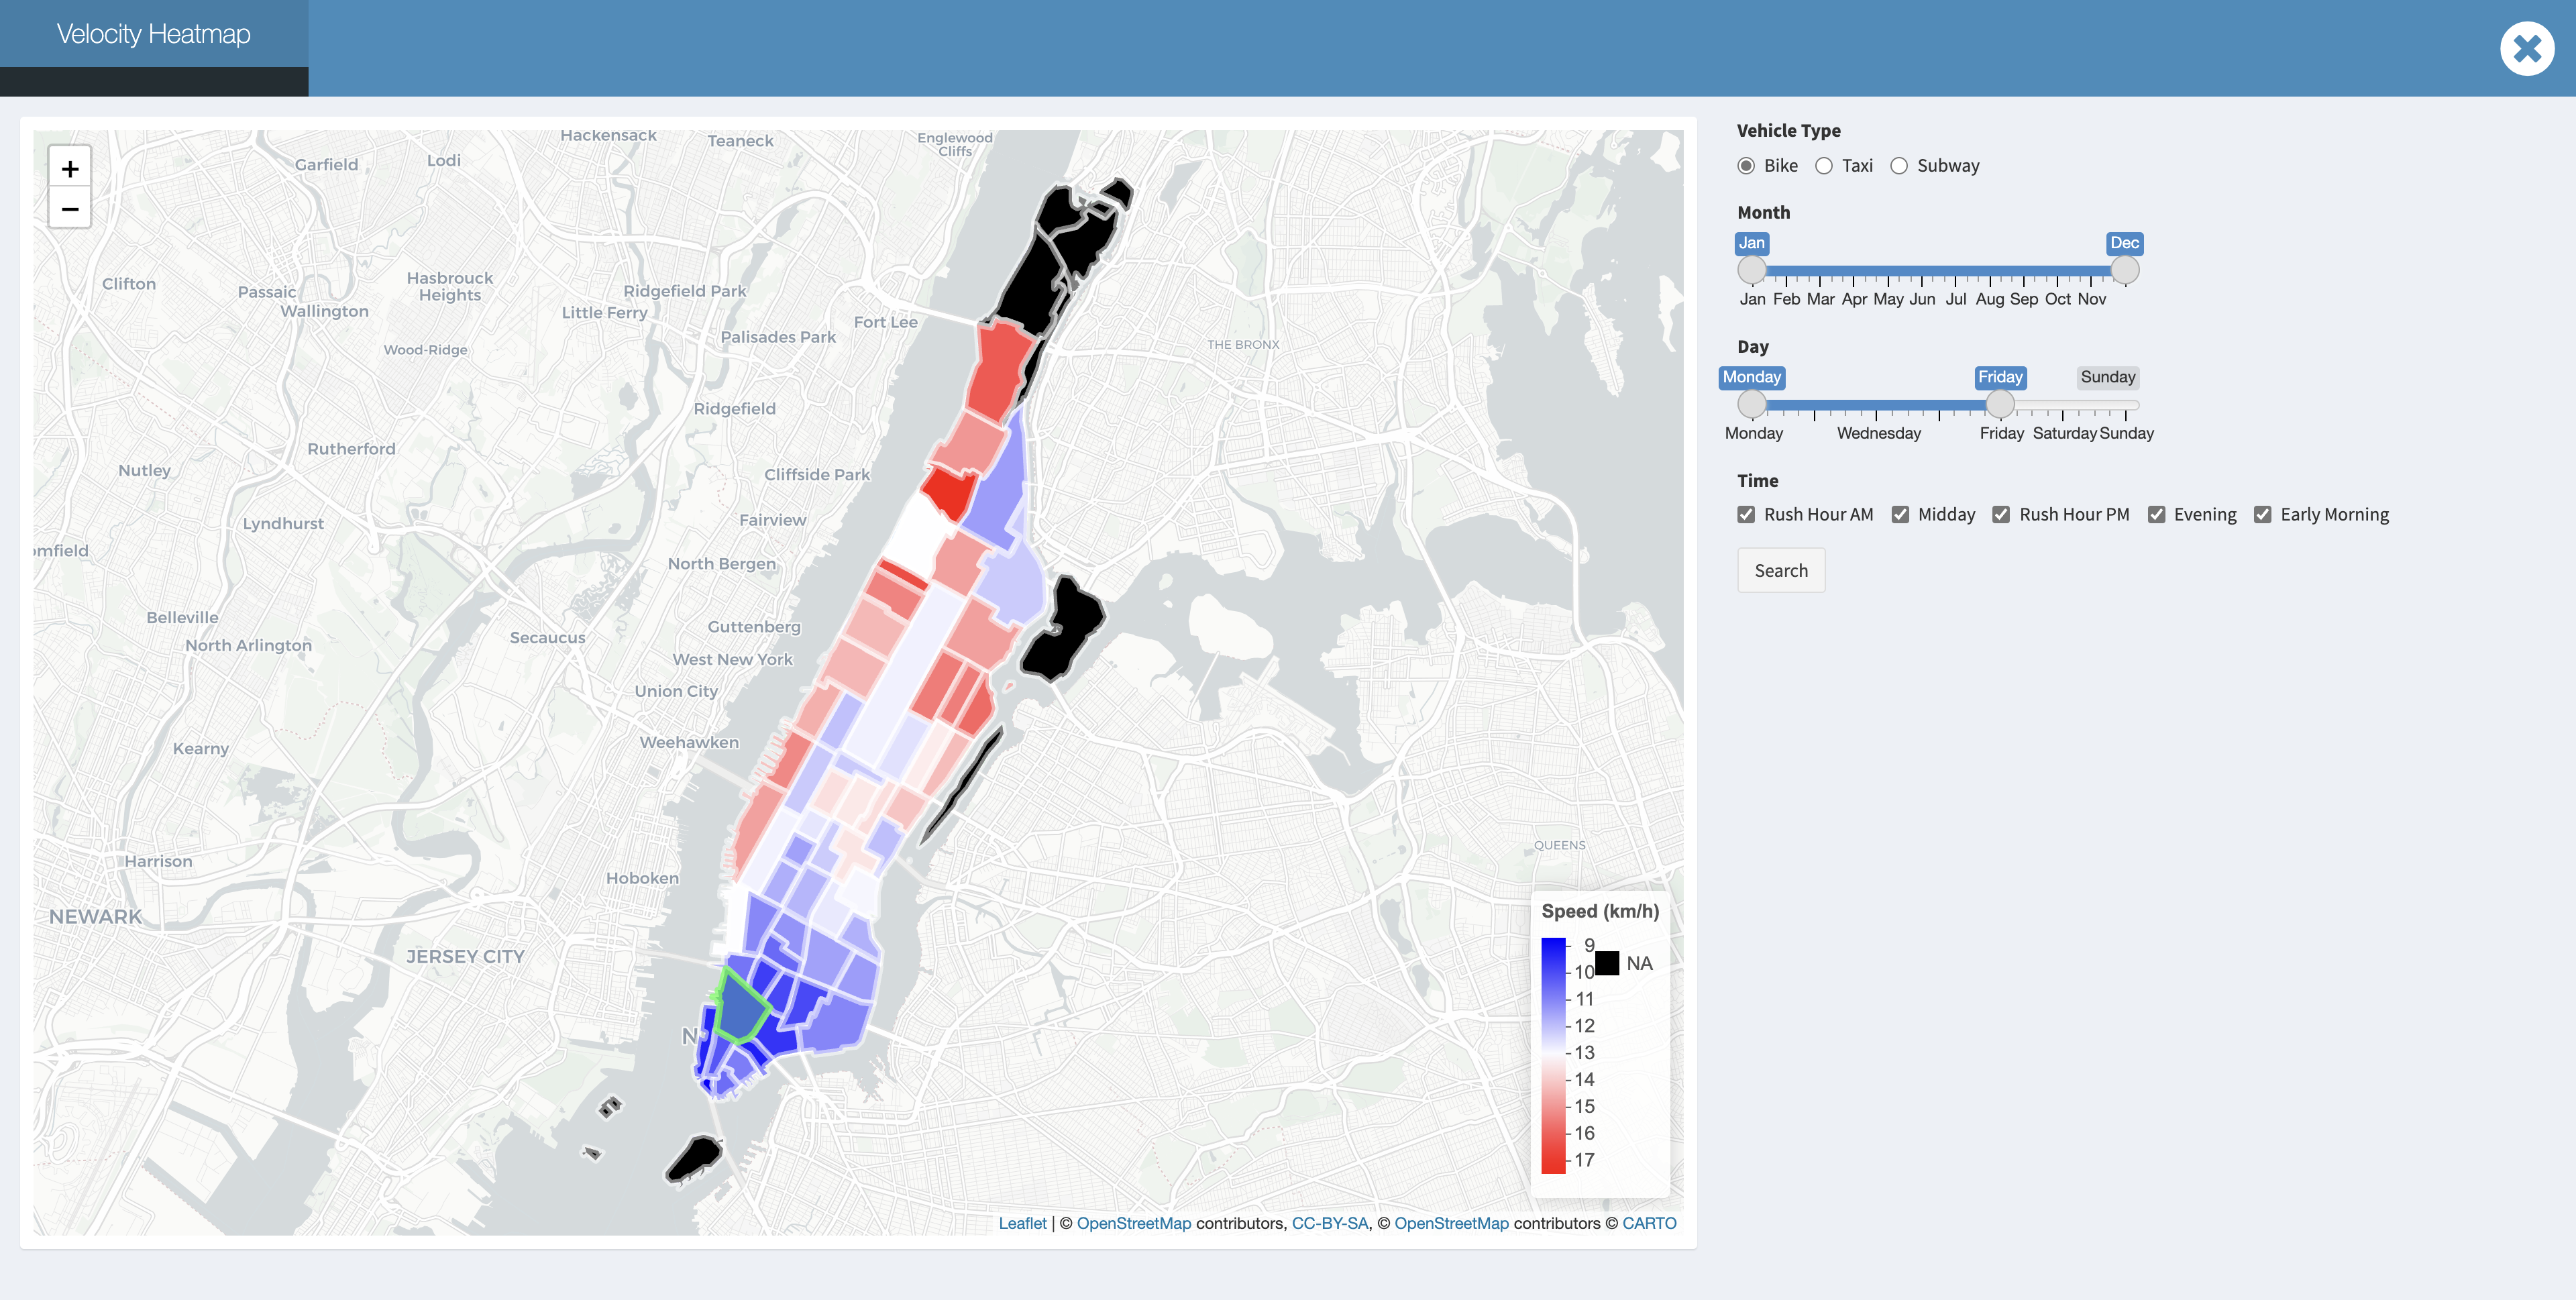Select the Taxi vehicle type
2576x1300 pixels.
pyautogui.click(x=1824, y=166)
